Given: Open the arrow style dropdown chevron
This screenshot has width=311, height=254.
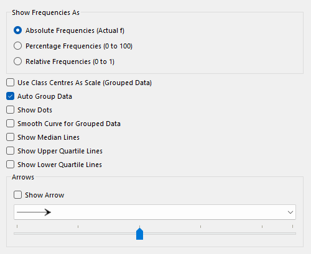Looking at the screenshot, I should coord(290,212).
